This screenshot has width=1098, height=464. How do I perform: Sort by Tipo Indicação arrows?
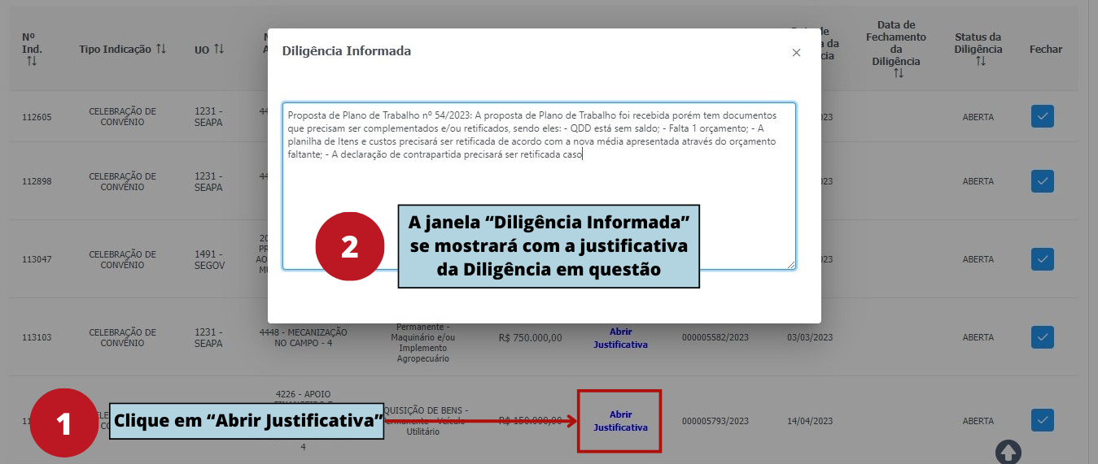[161, 50]
